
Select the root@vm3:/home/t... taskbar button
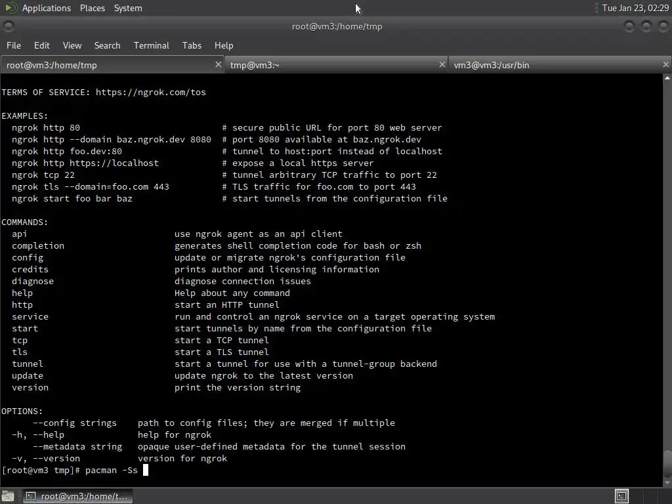point(77,496)
